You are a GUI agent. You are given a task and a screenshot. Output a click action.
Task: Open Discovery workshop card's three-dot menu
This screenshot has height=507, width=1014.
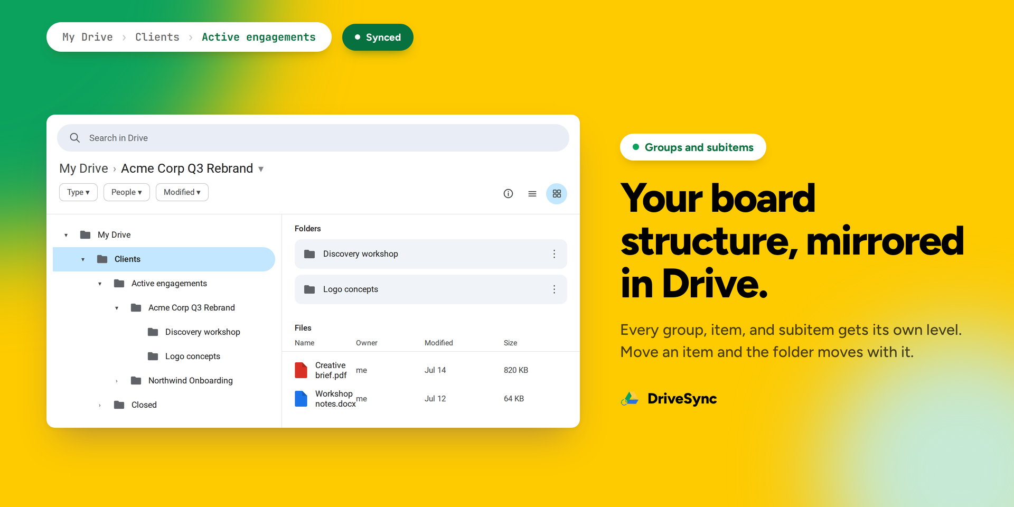click(554, 254)
